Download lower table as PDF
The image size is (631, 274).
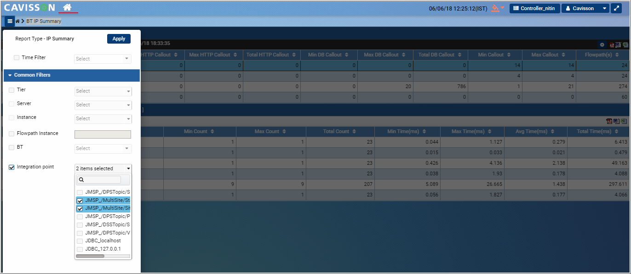[609, 121]
